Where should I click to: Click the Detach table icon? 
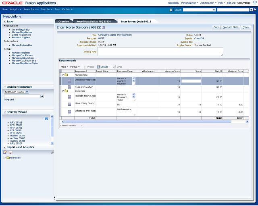[98, 67]
